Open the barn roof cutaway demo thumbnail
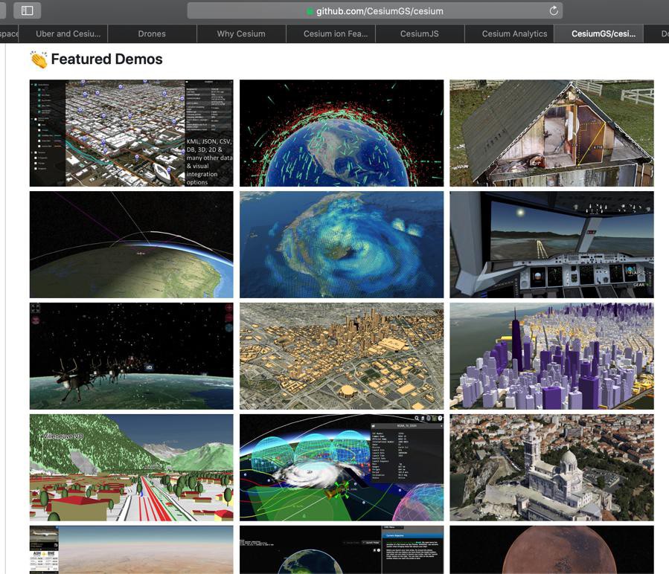This screenshot has height=574, width=669. (x=551, y=133)
